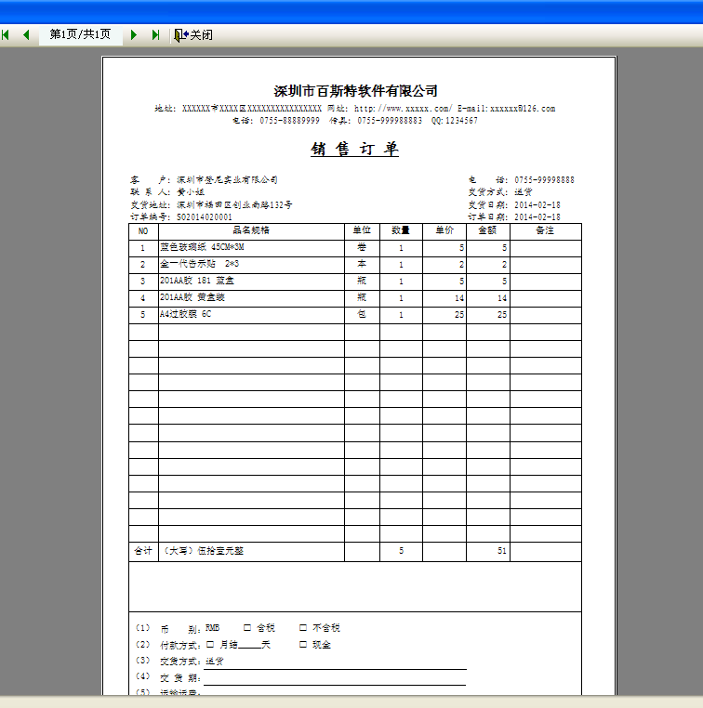Image resolution: width=703 pixels, height=708 pixels.
Task: Go to the previous page
Action: 26,34
